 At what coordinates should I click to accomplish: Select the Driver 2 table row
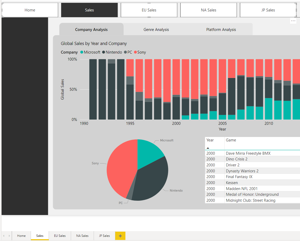click(x=252, y=165)
